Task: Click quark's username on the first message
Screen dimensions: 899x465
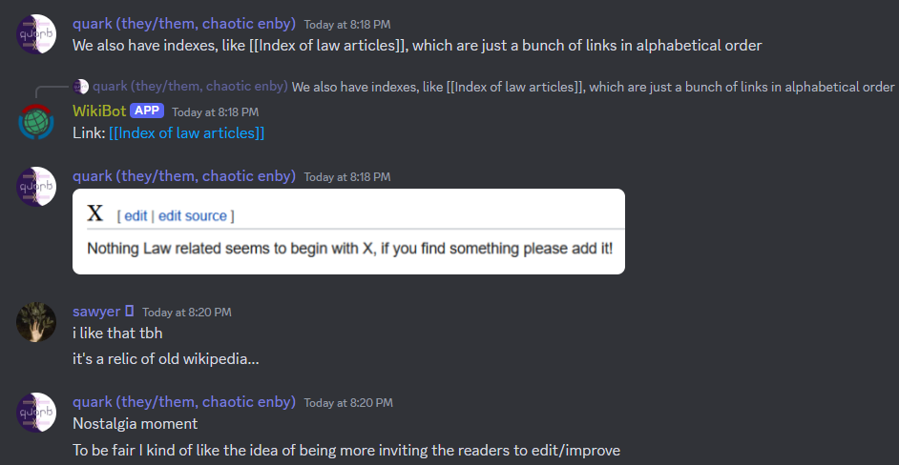Action: point(184,24)
